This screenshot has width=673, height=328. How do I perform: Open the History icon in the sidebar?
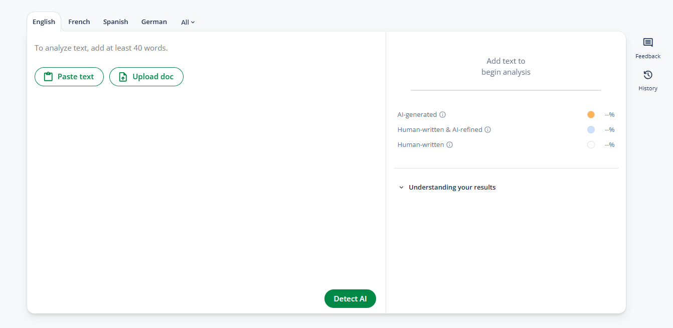tap(647, 75)
